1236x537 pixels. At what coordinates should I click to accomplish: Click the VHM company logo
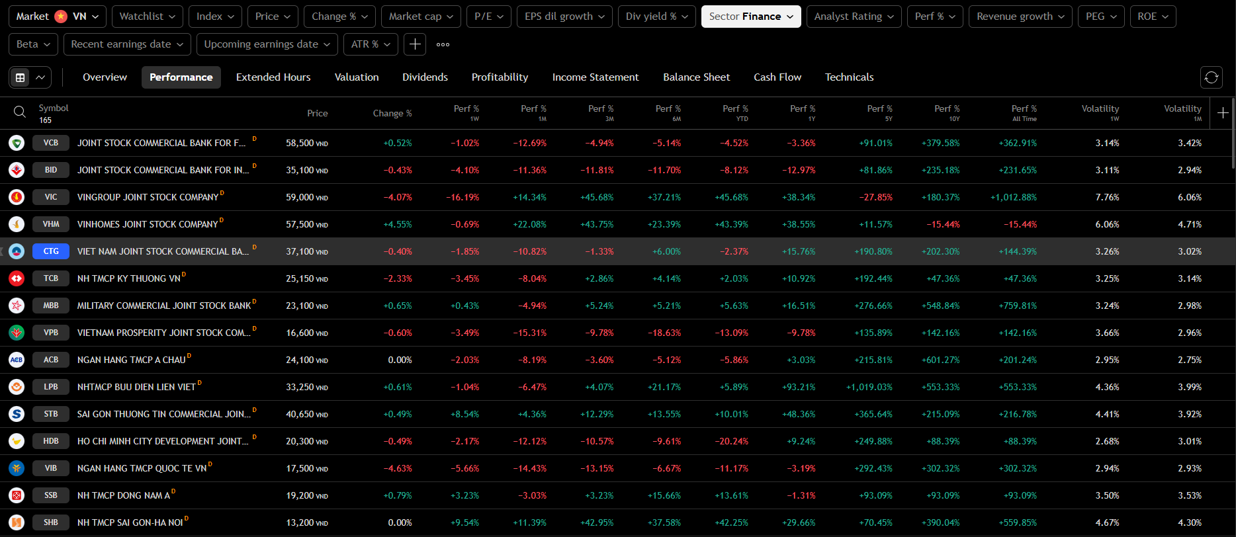tap(17, 224)
